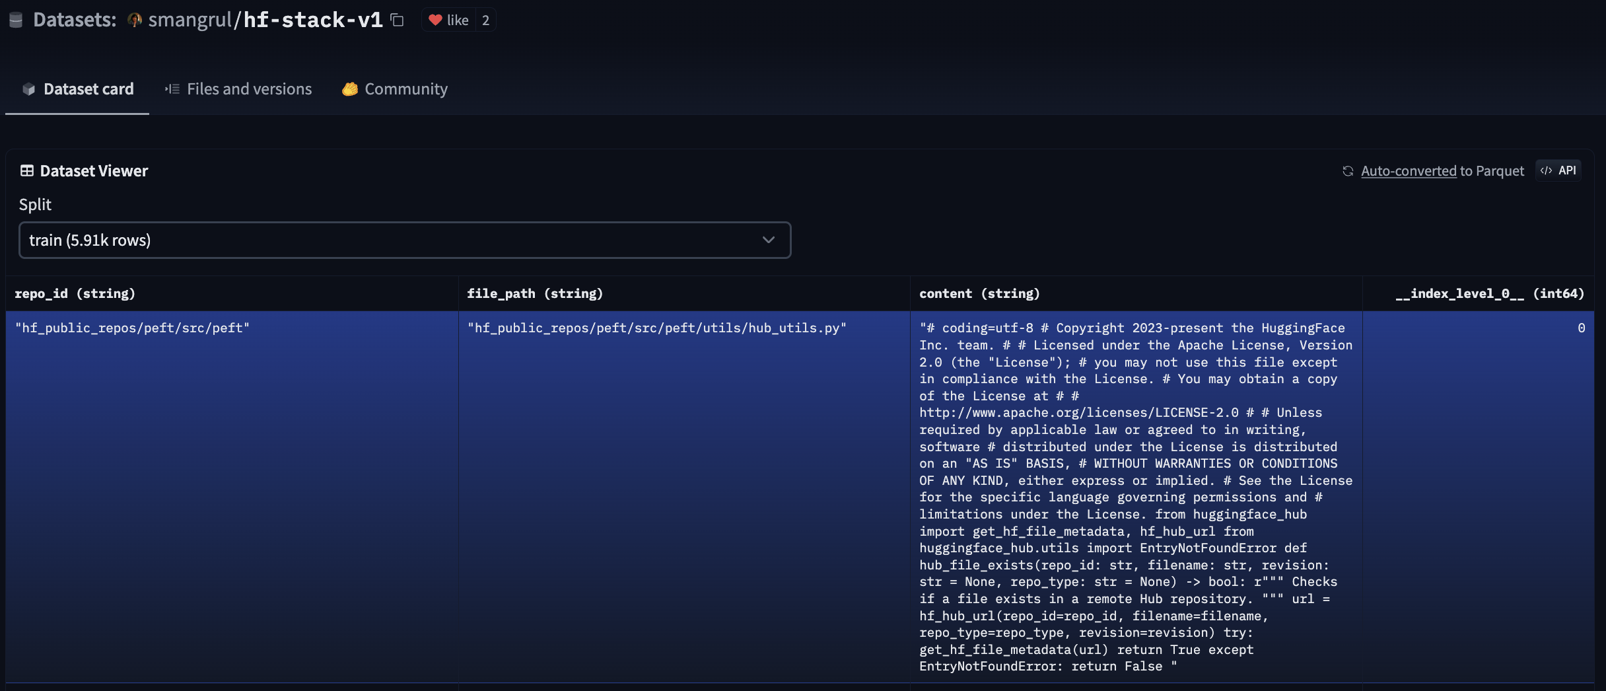Follow the Auto-converted link

[x=1408, y=171]
